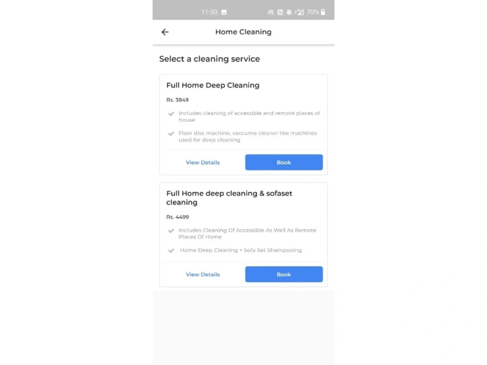
Task: Tap the screenshot notification icon in status bar
Action: [x=224, y=12]
